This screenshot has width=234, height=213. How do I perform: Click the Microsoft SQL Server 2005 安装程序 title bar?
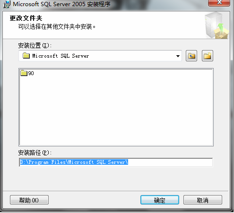[x=61, y=4]
